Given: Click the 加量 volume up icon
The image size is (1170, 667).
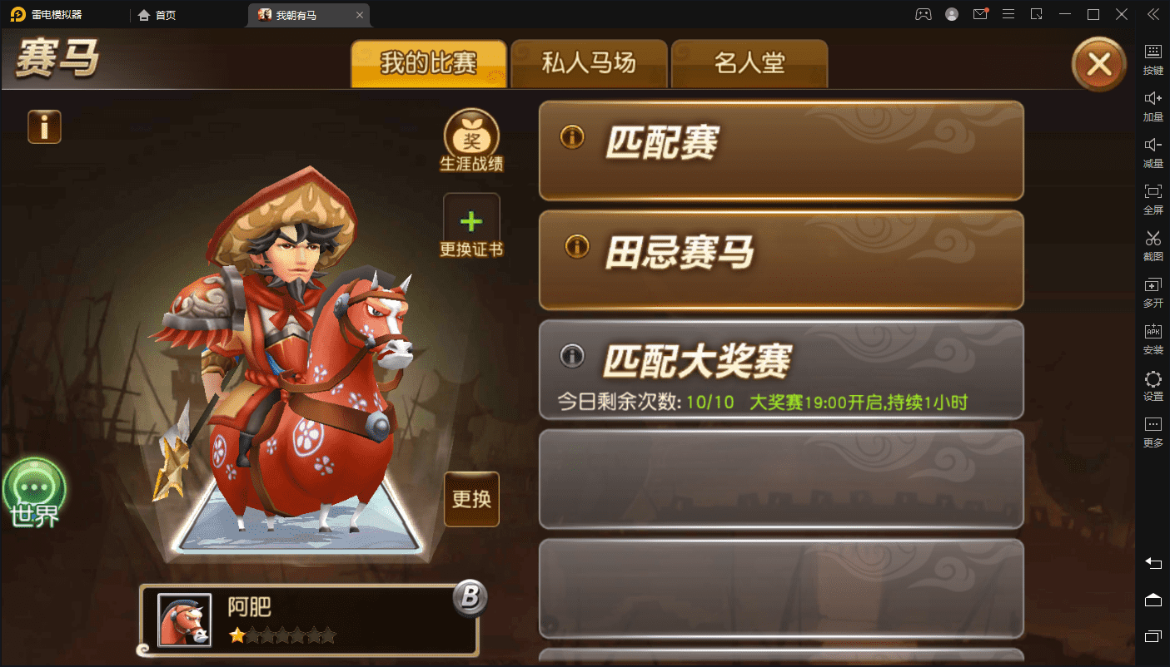Looking at the screenshot, I should coord(1153,105).
